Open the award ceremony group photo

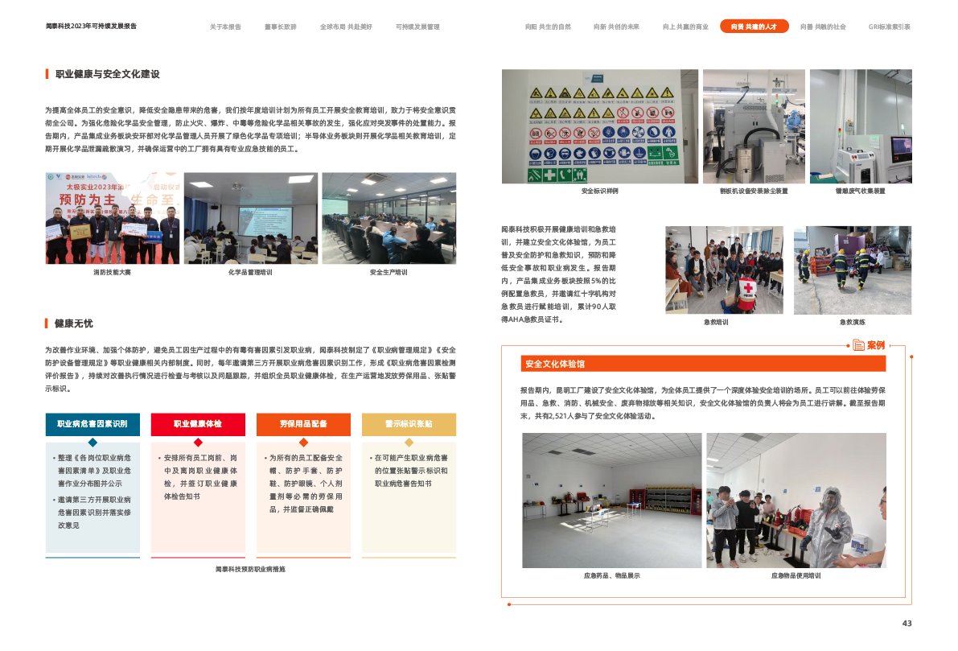pyautogui.click(x=112, y=218)
